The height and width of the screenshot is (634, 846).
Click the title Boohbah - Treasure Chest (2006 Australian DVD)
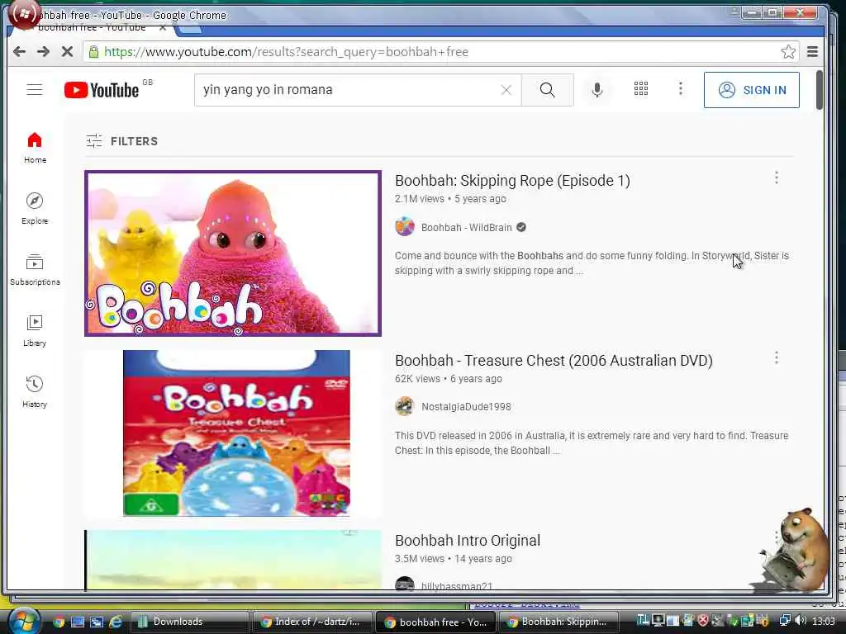pos(554,361)
